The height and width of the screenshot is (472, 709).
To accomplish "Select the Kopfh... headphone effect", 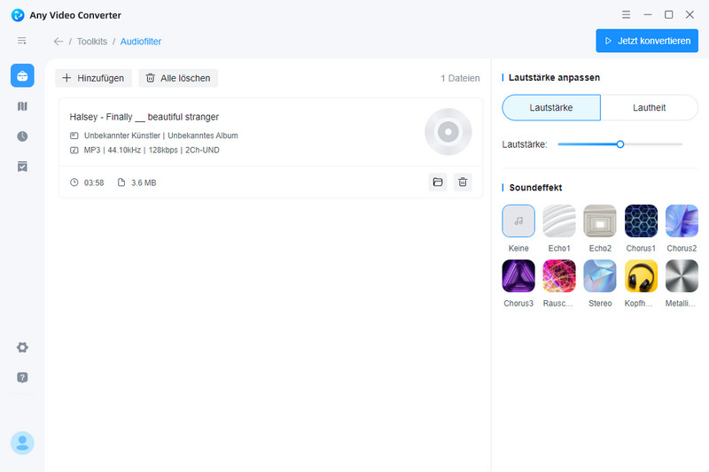I will click(x=641, y=276).
